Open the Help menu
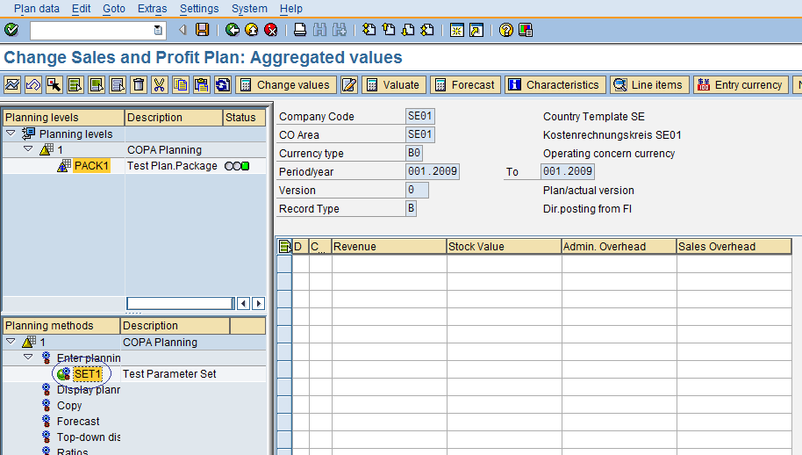Viewport: 802px width, 455px height. [291, 9]
